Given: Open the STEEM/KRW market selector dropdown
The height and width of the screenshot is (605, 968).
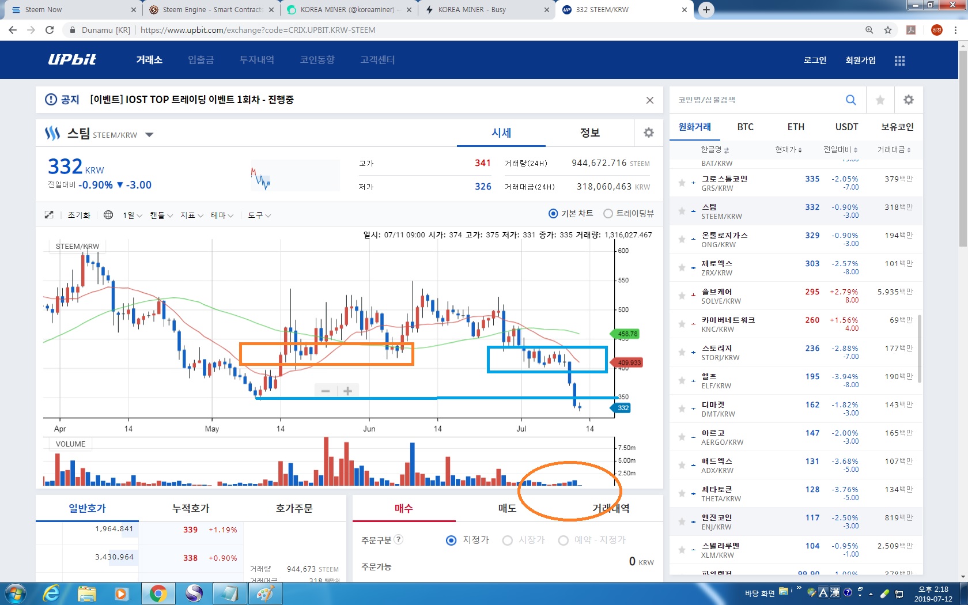Looking at the screenshot, I should pos(149,135).
